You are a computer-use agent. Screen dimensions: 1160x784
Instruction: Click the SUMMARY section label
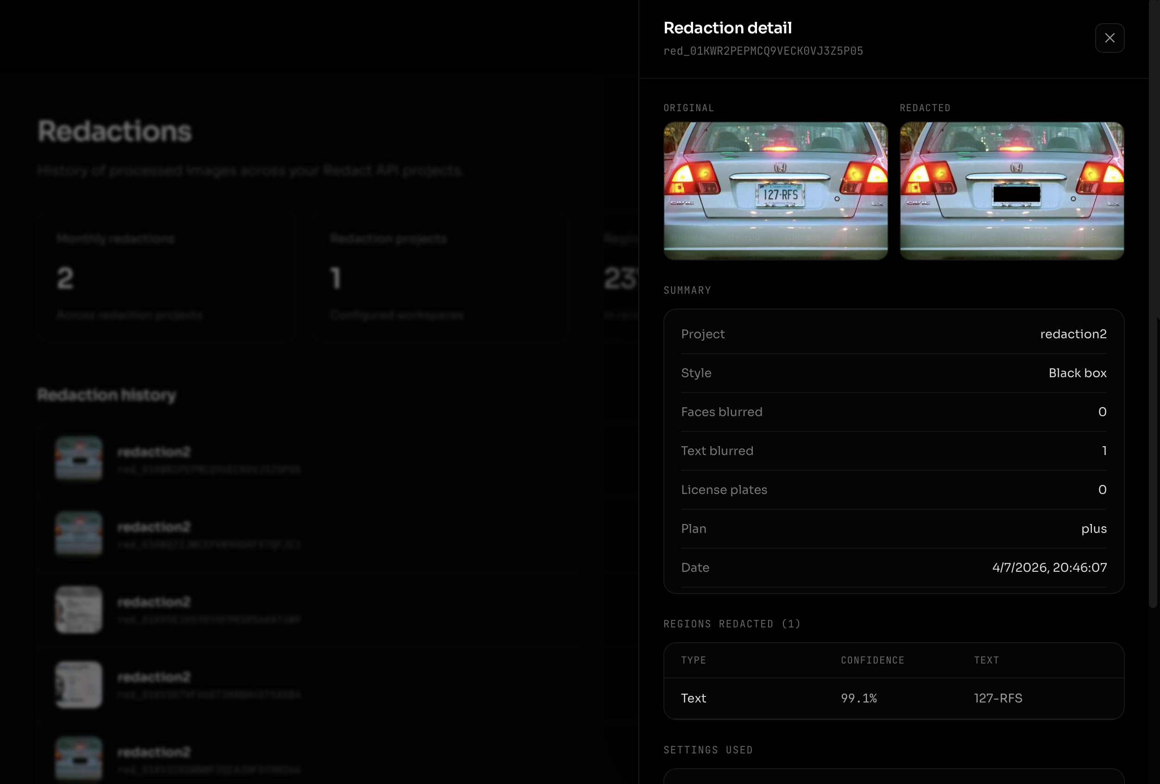pos(687,291)
